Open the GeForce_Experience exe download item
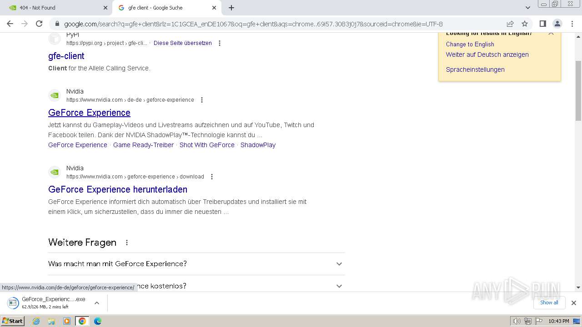 pos(53,303)
